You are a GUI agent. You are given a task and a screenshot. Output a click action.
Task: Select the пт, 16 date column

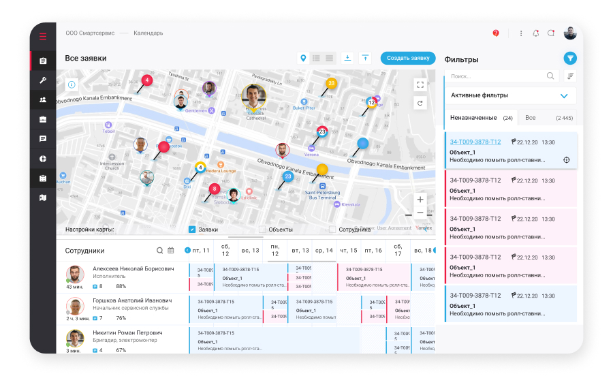[373, 251]
